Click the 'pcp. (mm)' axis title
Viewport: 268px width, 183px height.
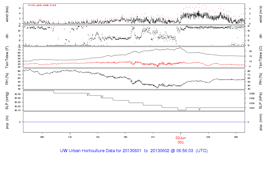[x=260, y=122]
